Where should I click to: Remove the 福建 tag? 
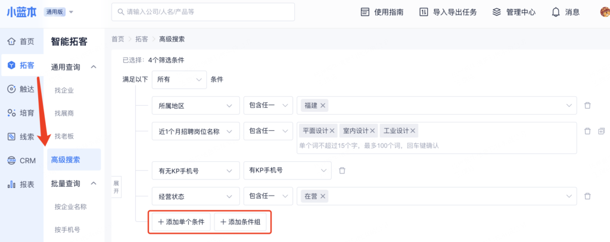pos(323,105)
